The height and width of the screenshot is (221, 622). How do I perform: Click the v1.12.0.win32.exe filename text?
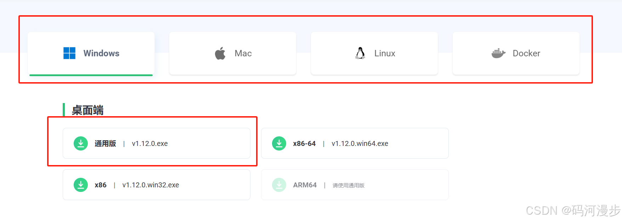(151, 185)
